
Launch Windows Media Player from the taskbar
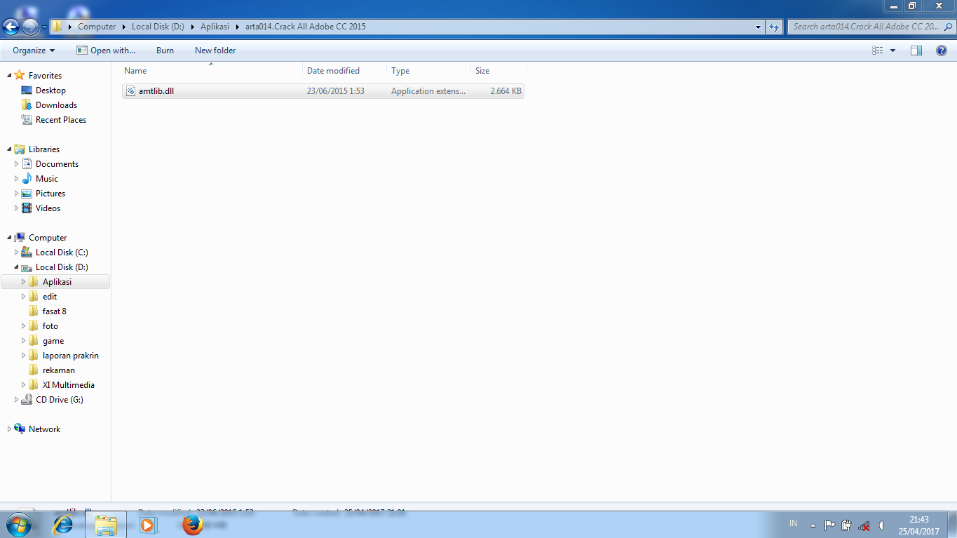(x=148, y=524)
